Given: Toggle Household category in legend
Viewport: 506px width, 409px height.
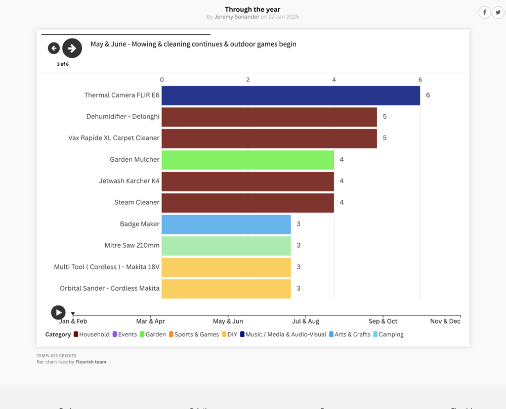Looking at the screenshot, I should click(x=92, y=334).
